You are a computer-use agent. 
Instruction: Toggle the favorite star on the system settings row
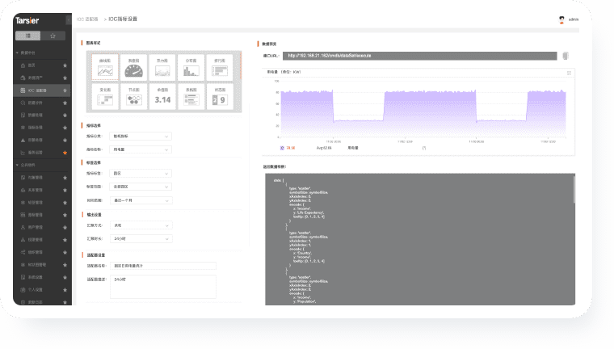(65, 277)
